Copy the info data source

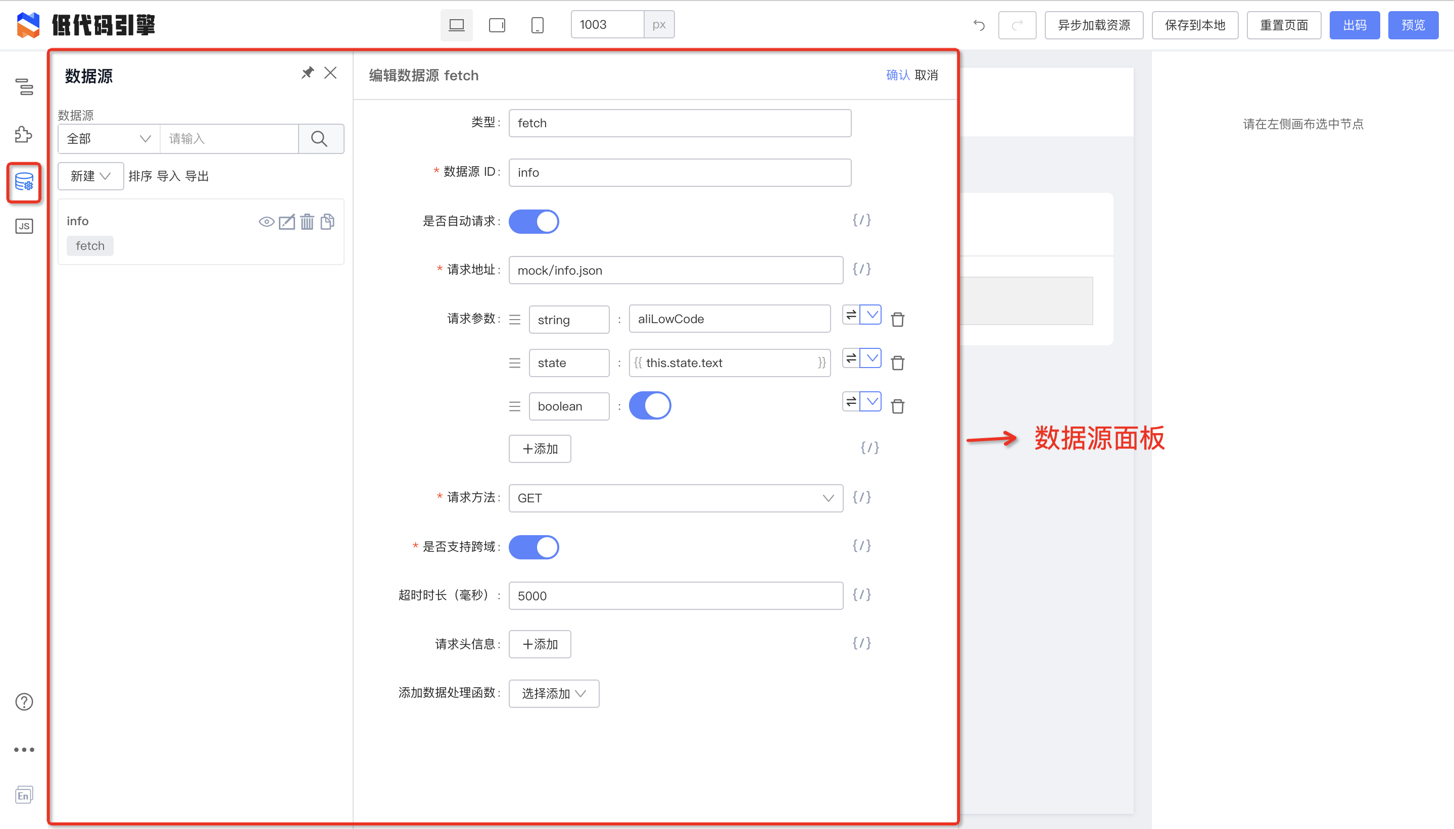coord(327,222)
